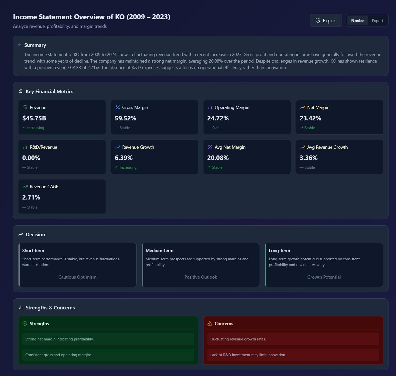Click 'Lack of R&D investment' concern
This screenshot has height=376, width=396.
(x=293, y=355)
